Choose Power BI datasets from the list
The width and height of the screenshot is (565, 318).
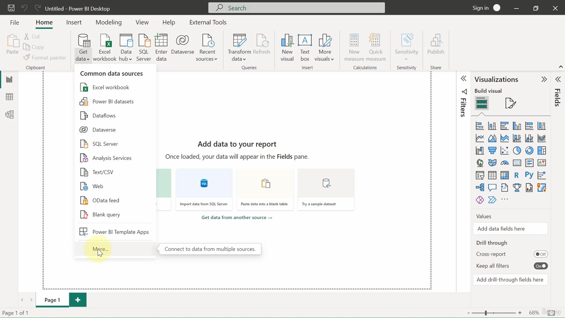tap(115, 102)
